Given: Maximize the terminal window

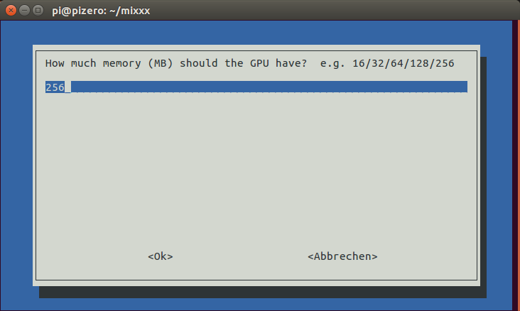Looking at the screenshot, I should pos(38,11).
